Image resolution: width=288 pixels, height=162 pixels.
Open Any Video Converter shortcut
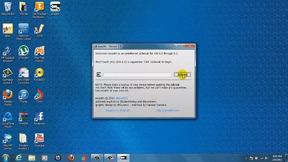coord(23,76)
